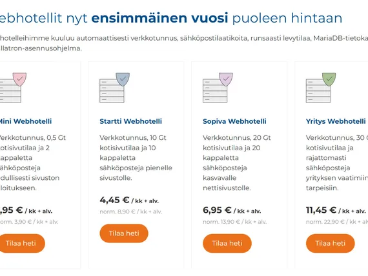Open the Yritys Webhotelli heading link
Screen dimensions: 368x276
(x=336, y=121)
